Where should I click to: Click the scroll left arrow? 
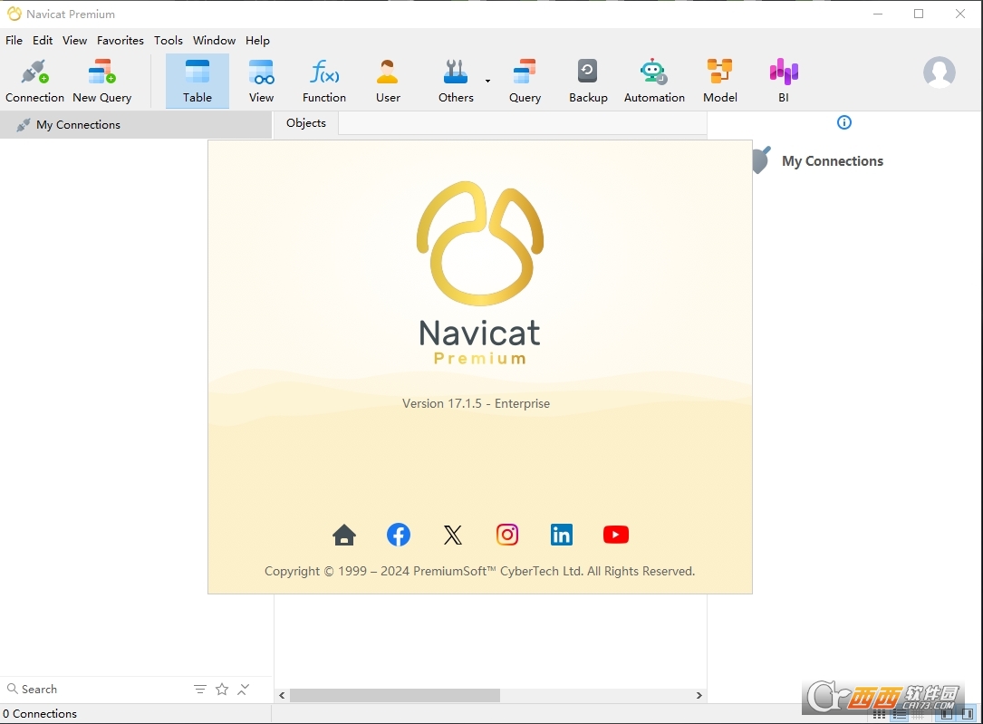tap(282, 695)
